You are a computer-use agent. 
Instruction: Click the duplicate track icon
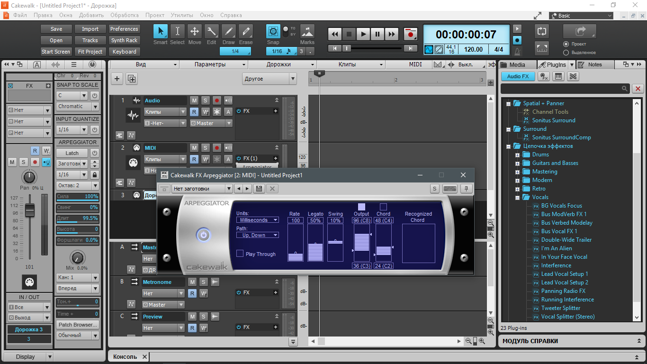pyautogui.click(x=132, y=79)
